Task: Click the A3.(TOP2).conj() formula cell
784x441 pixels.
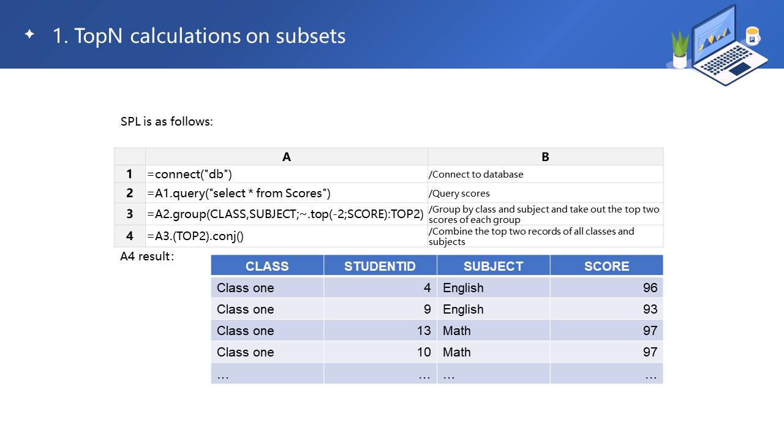Action: [x=286, y=236]
